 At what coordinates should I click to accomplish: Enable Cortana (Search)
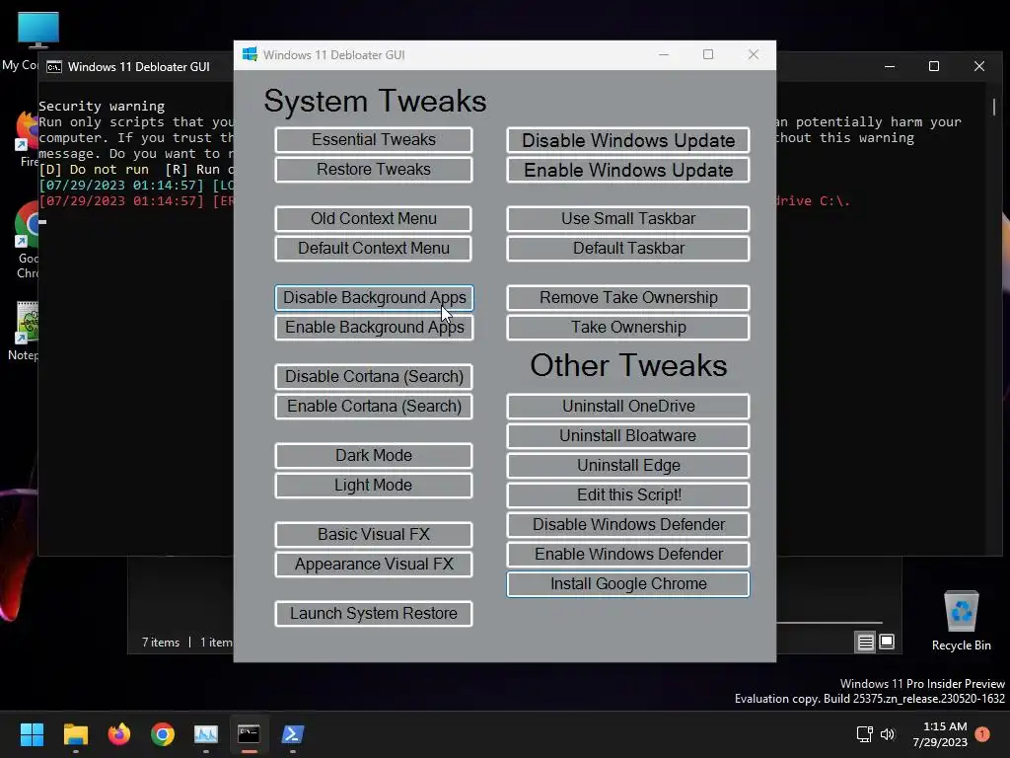coord(374,406)
